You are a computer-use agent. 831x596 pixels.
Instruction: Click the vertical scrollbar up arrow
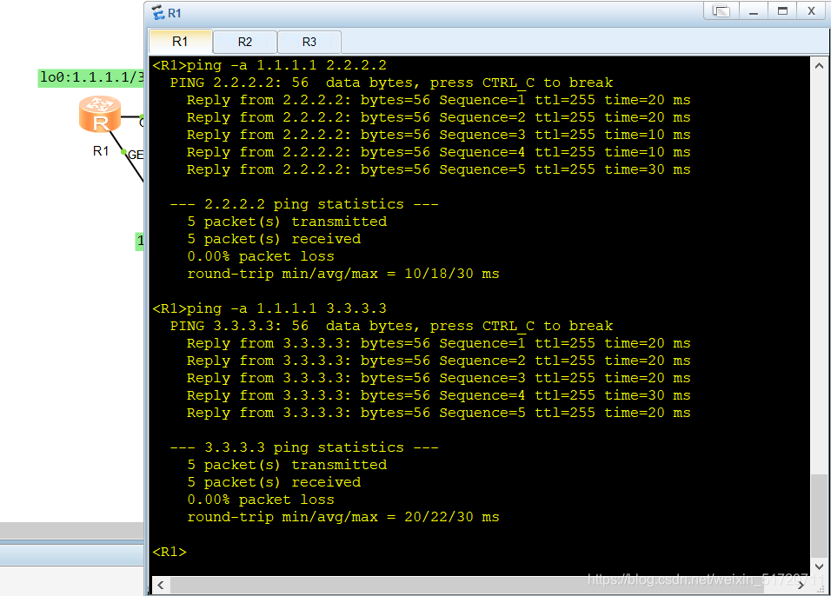819,66
